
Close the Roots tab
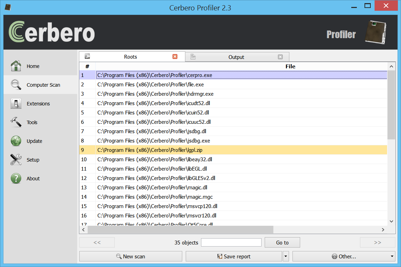[175, 57]
